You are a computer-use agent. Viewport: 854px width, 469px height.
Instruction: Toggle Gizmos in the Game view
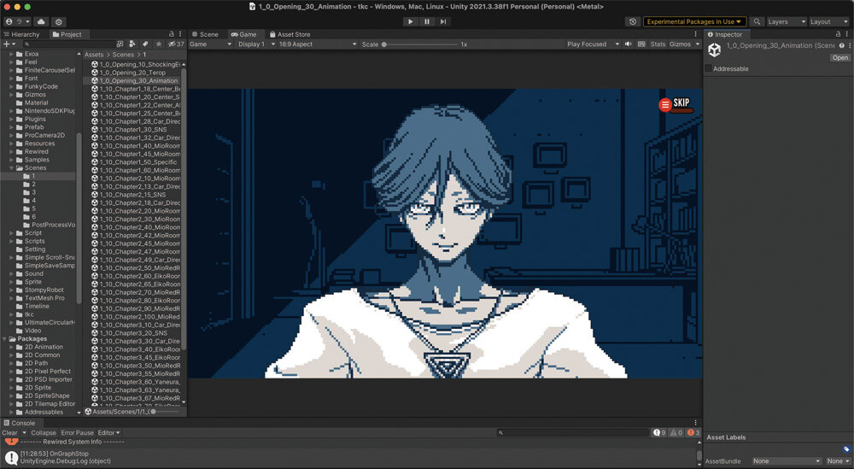click(680, 44)
